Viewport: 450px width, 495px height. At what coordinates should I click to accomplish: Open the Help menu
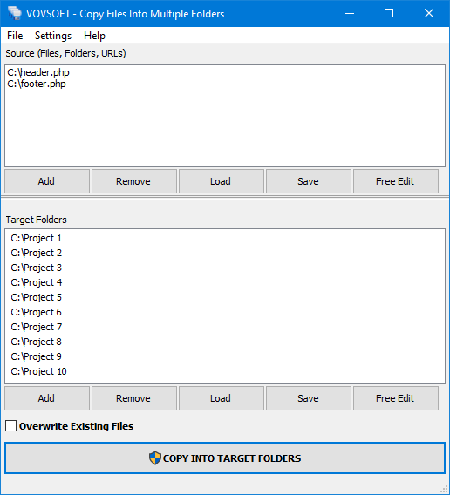click(x=94, y=36)
